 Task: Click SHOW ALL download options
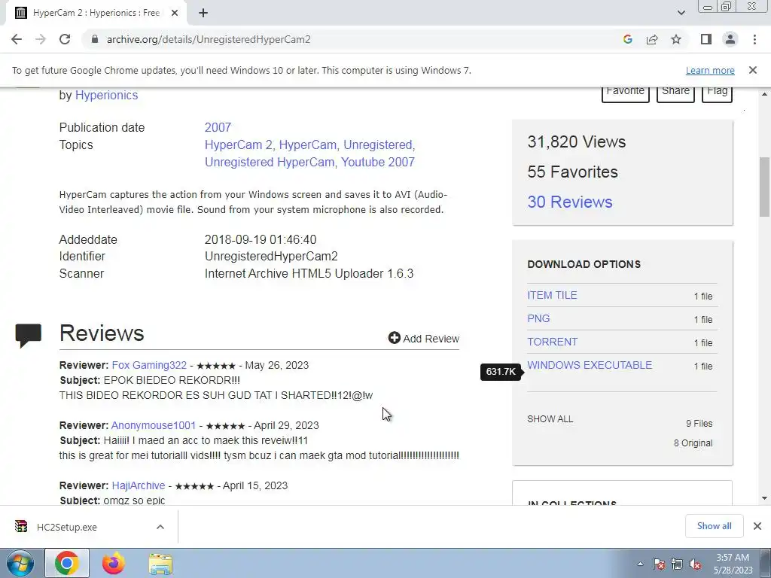tap(550, 419)
